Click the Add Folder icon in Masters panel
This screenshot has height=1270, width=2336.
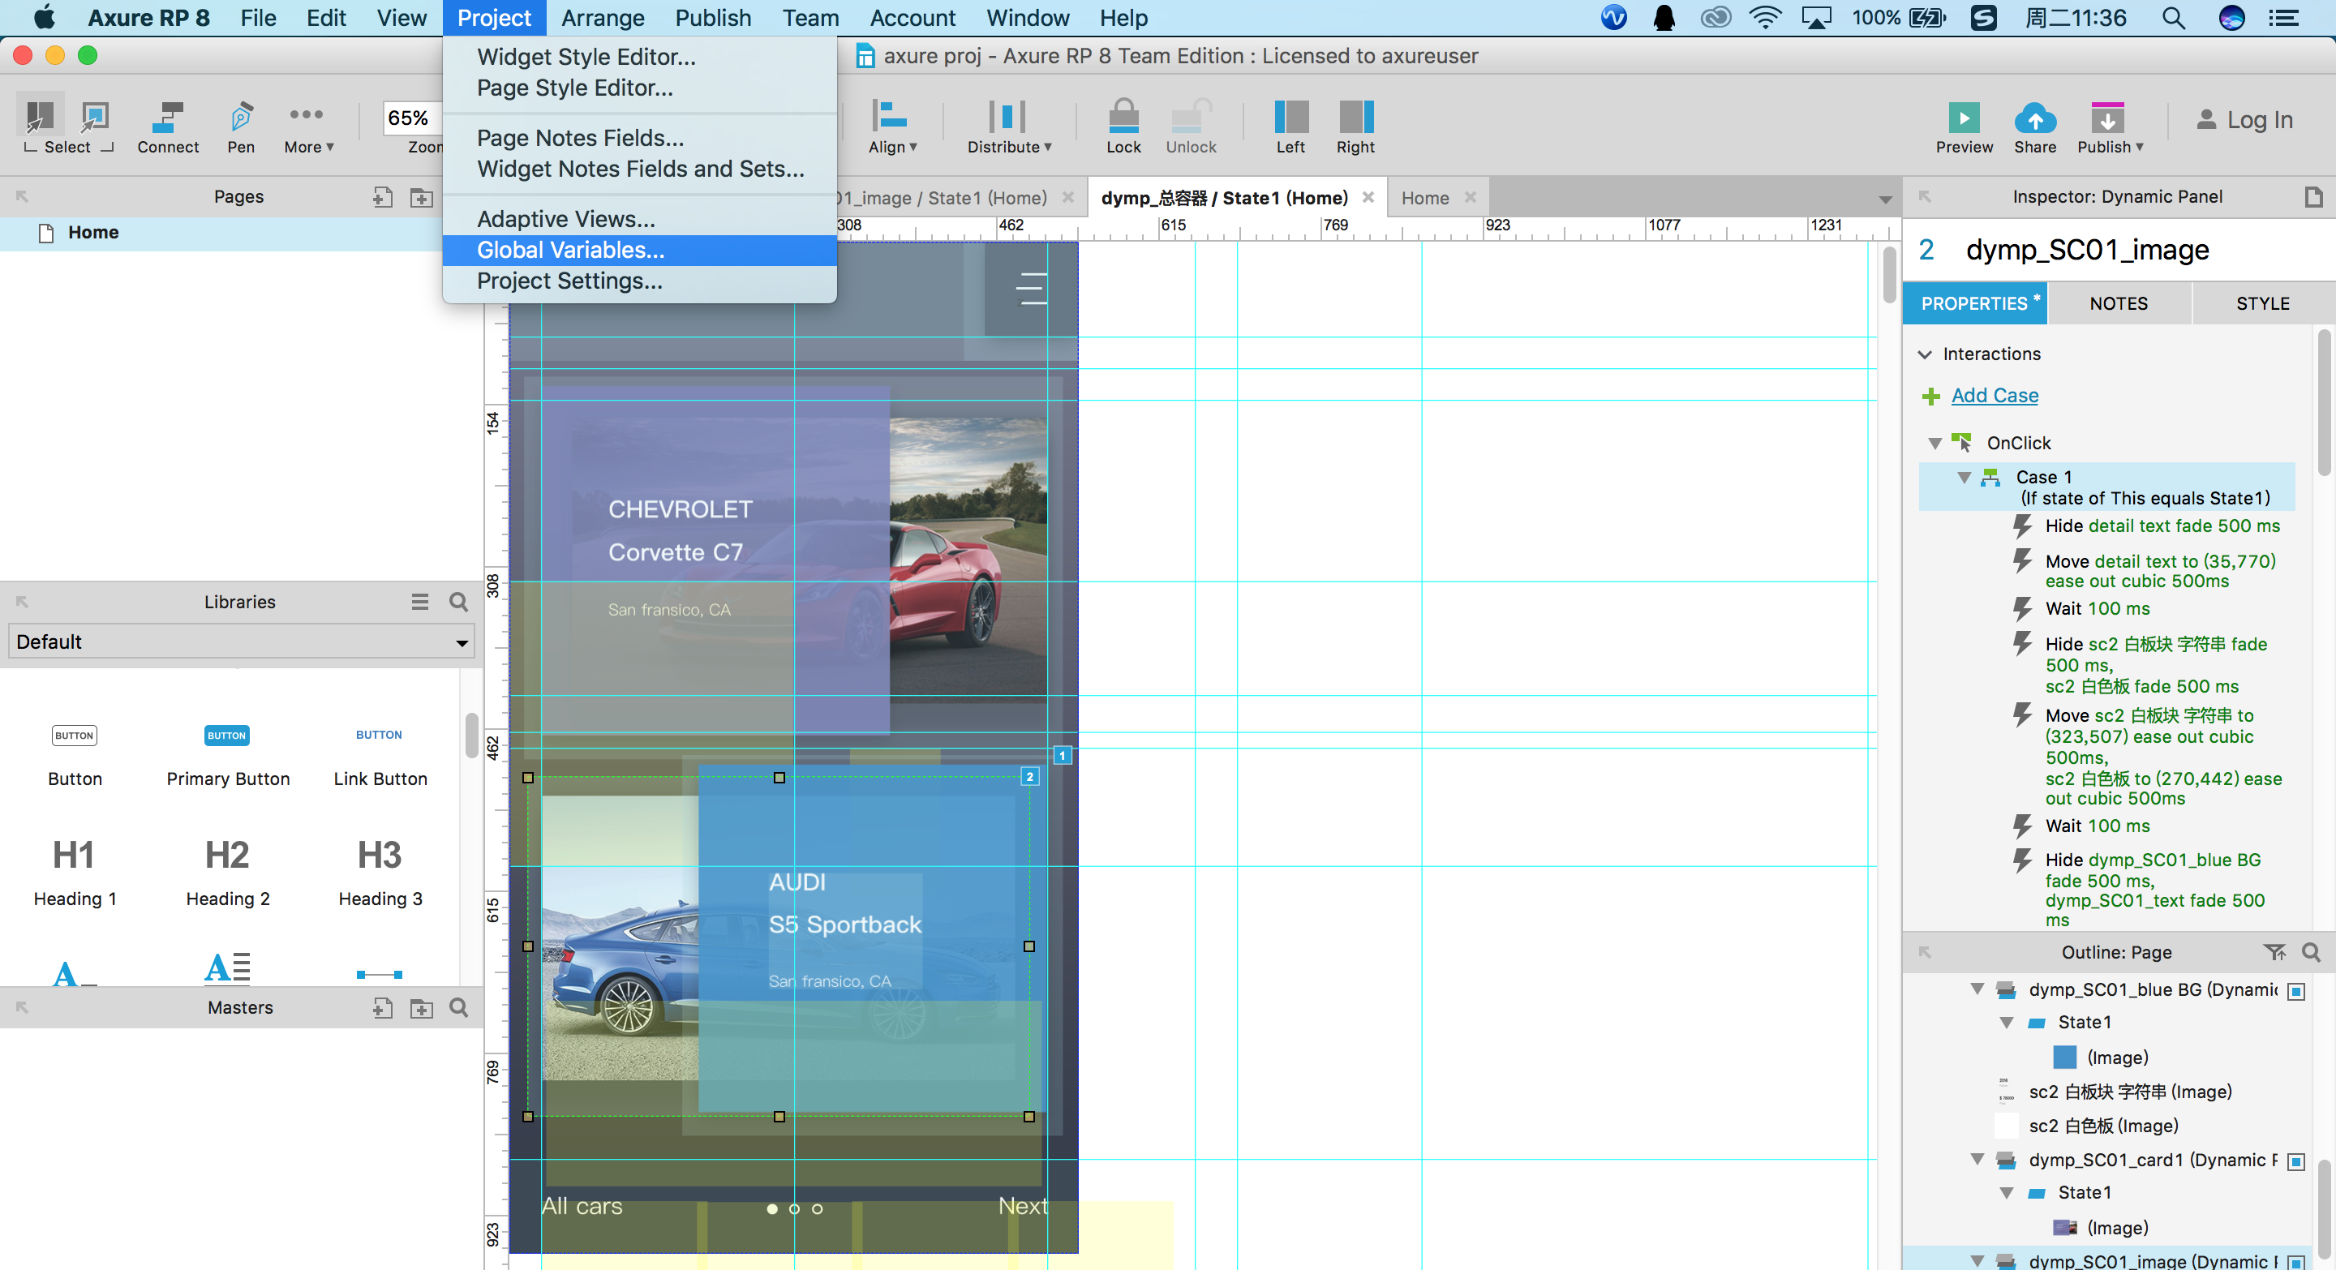click(421, 1008)
